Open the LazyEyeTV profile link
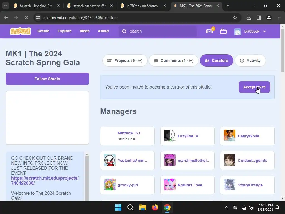Image resolution: width=285 pixels, height=214 pixels. pyautogui.click(x=188, y=136)
